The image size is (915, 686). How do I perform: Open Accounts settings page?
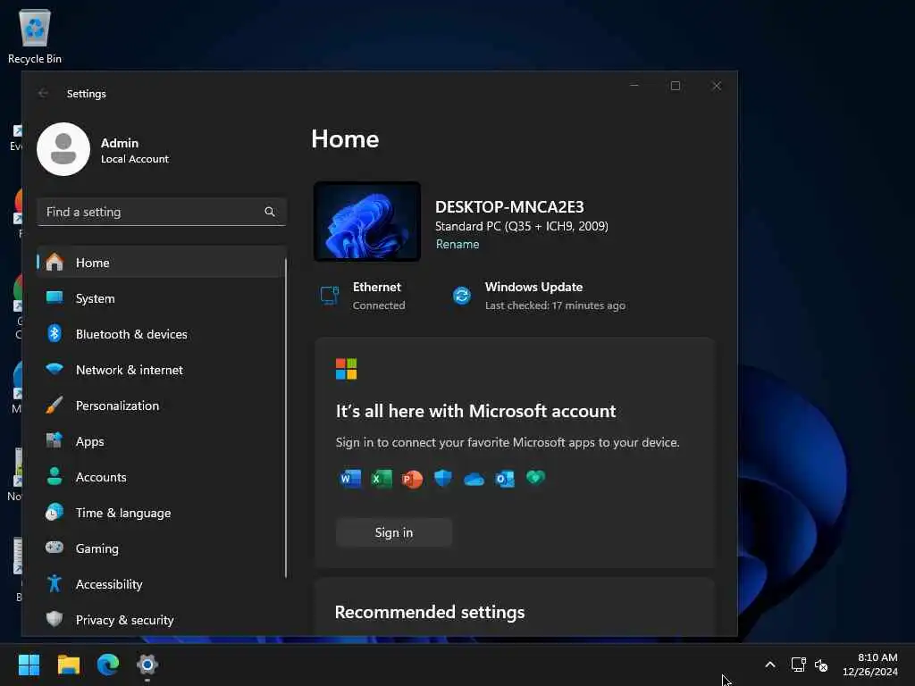(x=162, y=477)
